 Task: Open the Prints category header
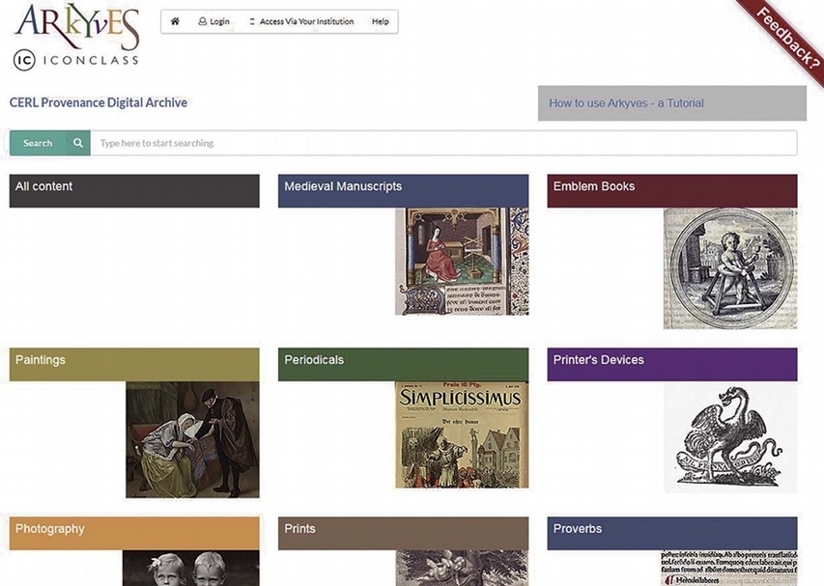[403, 532]
